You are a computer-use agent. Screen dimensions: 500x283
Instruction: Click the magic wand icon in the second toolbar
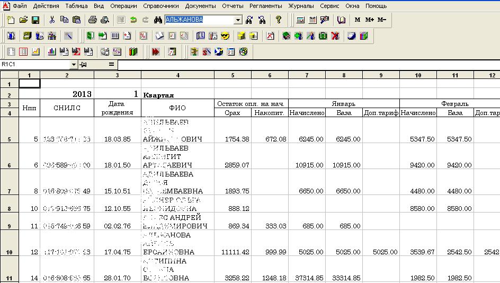click(68, 36)
